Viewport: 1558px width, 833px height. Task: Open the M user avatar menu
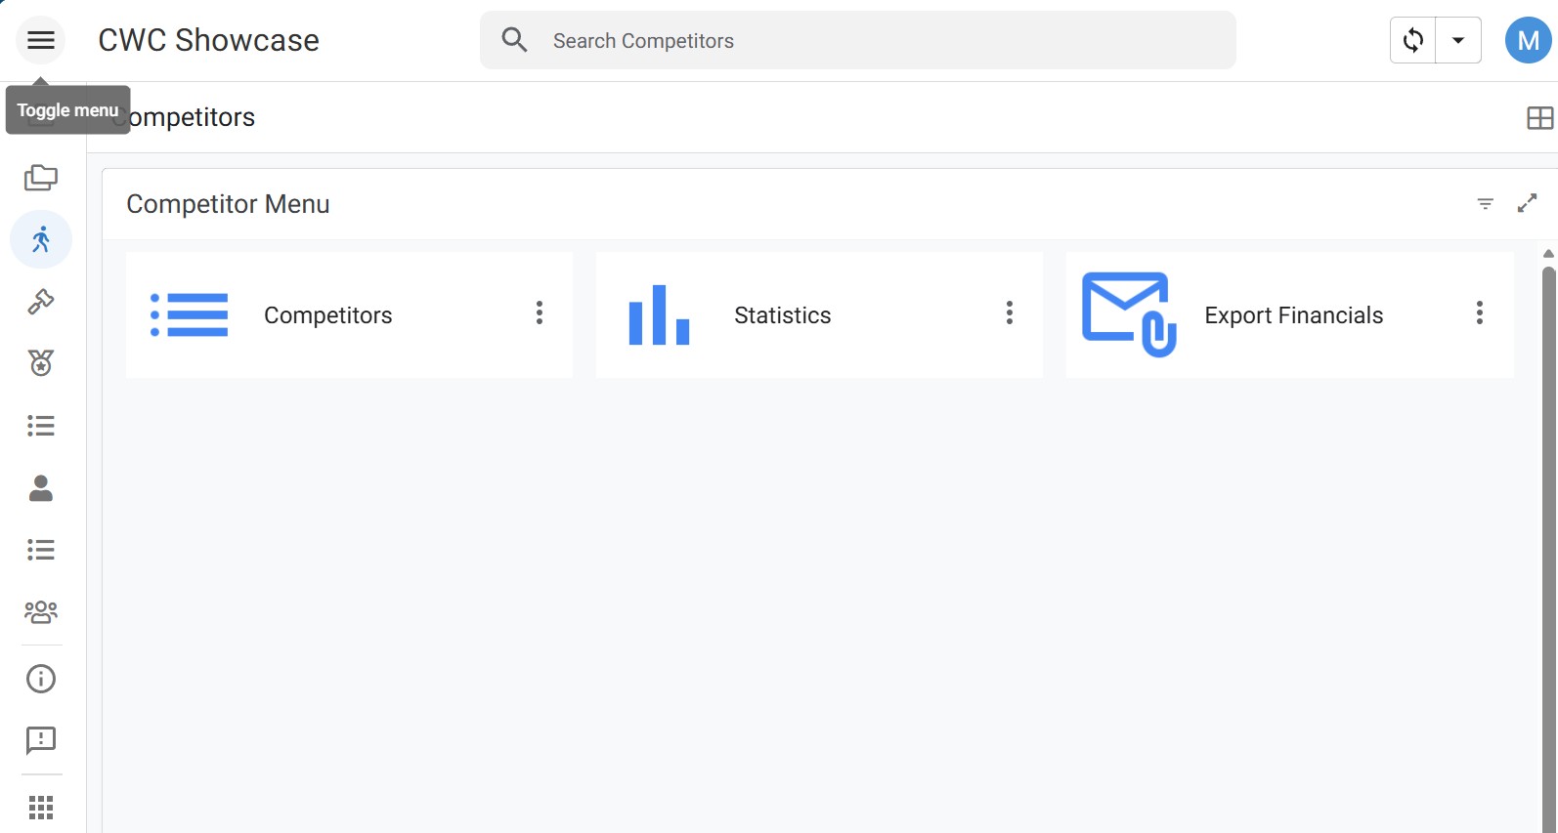[1528, 40]
